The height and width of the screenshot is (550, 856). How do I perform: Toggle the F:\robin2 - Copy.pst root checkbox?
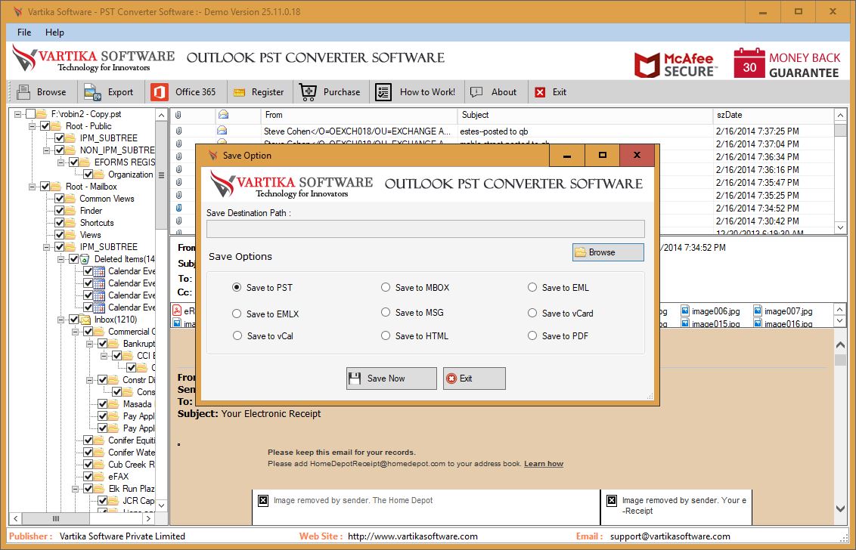(30, 114)
